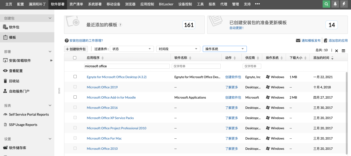The height and width of the screenshot is (156, 351).
Task: Open the 自动更新! link
Action: point(236,28)
